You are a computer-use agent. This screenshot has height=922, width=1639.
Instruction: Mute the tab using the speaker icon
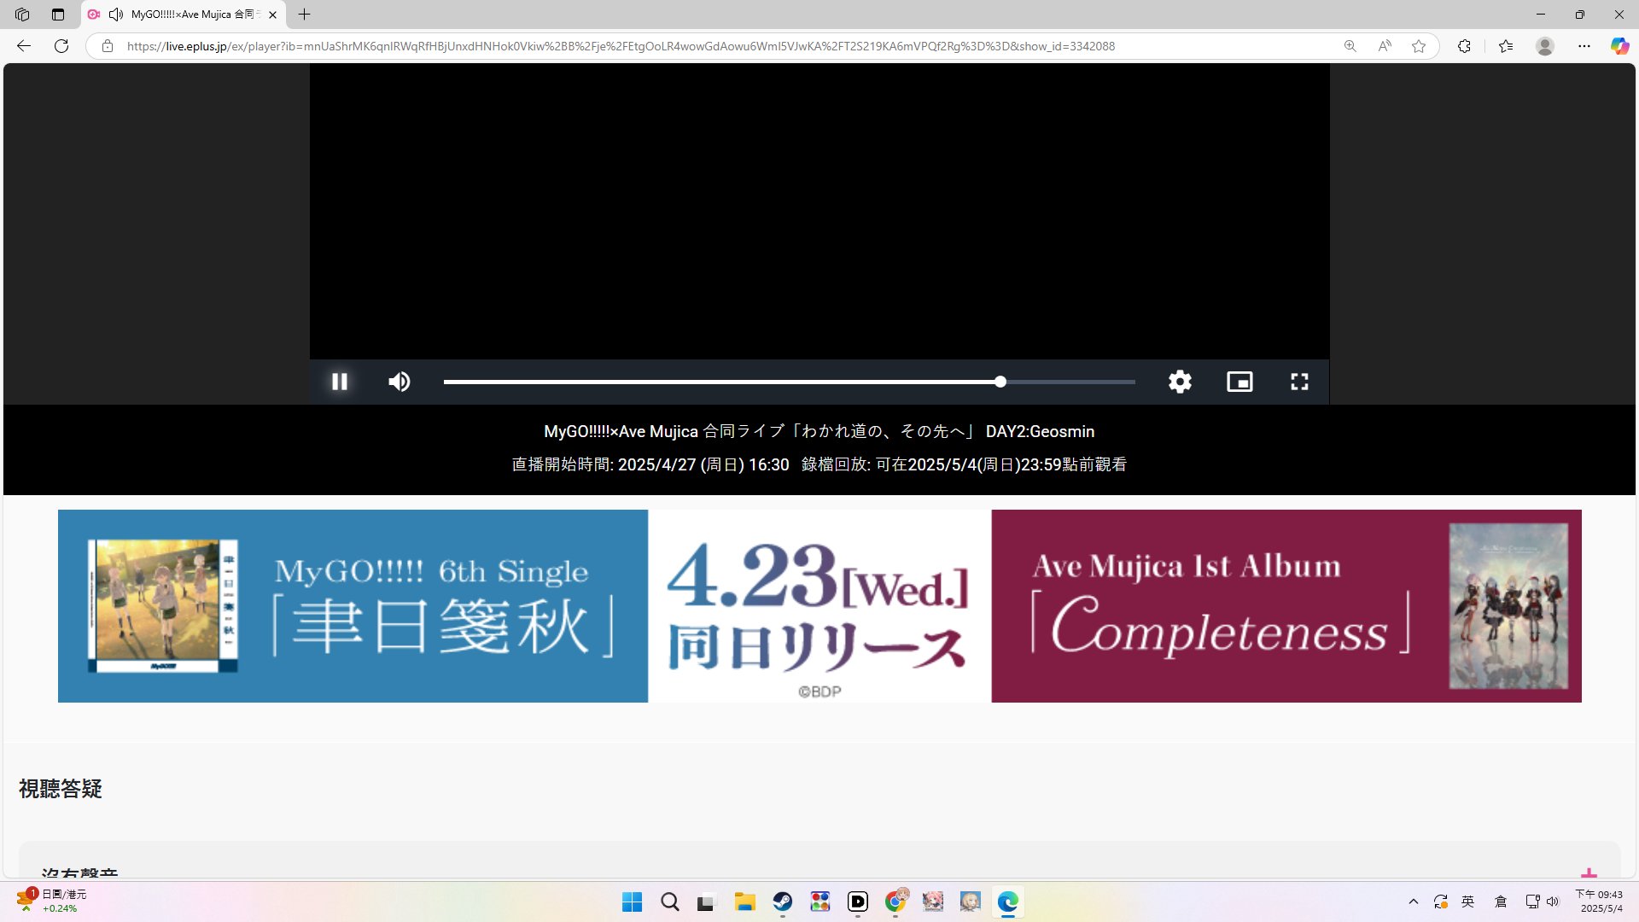point(116,15)
